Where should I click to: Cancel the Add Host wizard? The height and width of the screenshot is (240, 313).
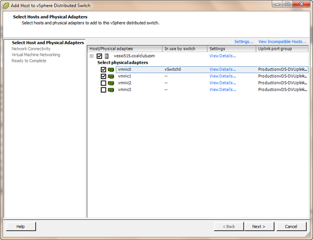(291, 226)
